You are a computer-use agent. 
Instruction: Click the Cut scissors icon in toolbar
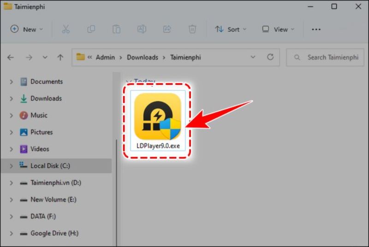(65, 29)
